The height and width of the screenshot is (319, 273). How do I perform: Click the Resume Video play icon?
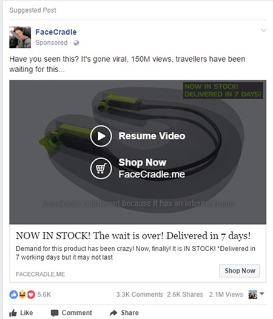(101, 136)
